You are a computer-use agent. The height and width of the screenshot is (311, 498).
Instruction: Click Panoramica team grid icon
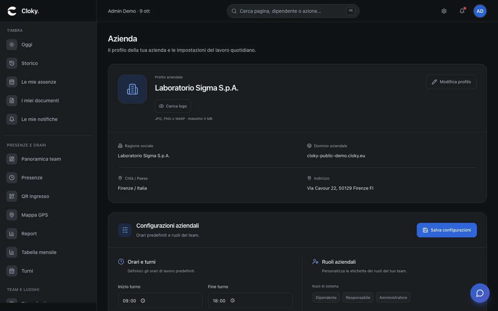click(x=12, y=159)
